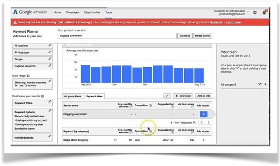
Task: Click the chart view toggle icon
Action: [x=167, y=96]
